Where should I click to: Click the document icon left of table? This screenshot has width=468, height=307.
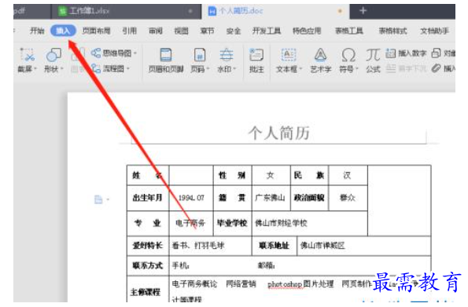click(98, 199)
